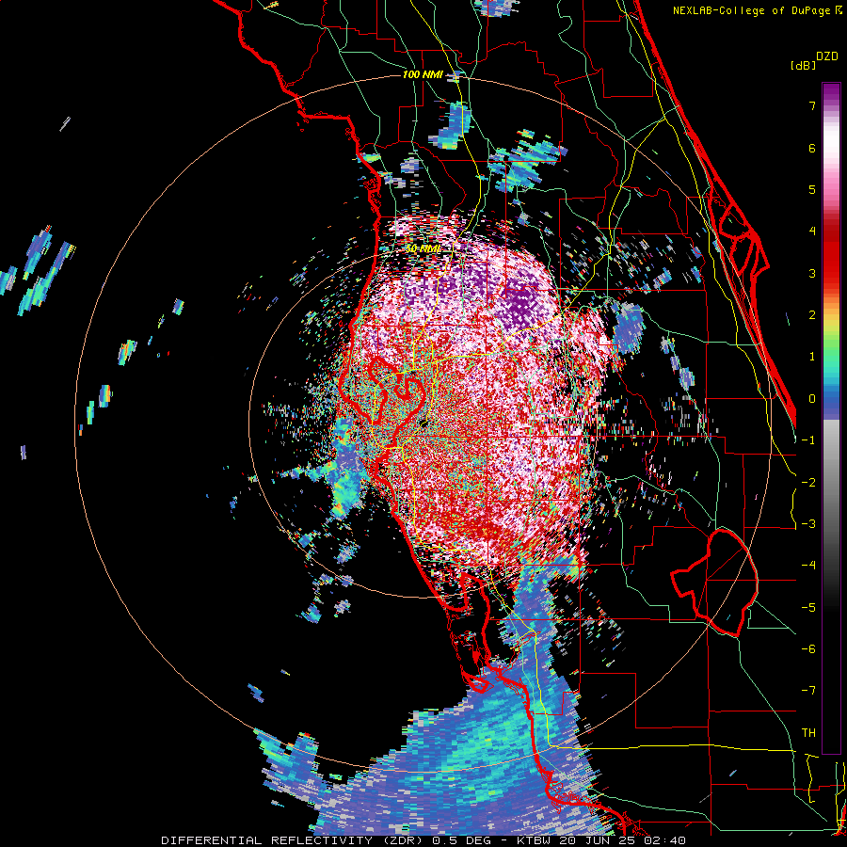Screen dimensions: 847x847
Task: Select the 6 value on the color scale
Action: (x=812, y=148)
